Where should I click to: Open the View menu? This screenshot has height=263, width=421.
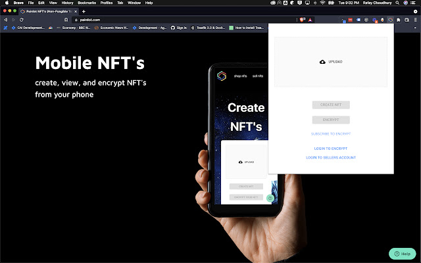[53, 3]
